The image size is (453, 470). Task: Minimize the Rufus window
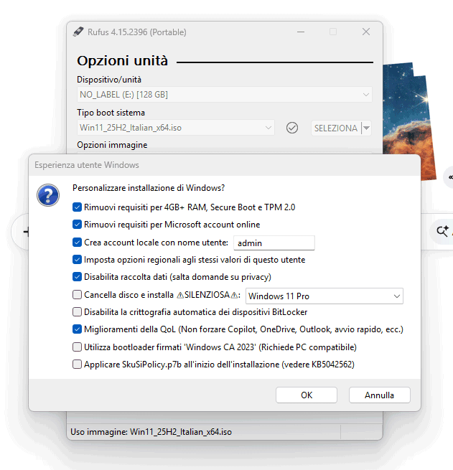(x=301, y=32)
